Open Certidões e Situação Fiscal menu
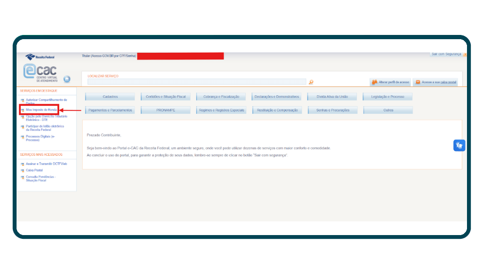 166,97
